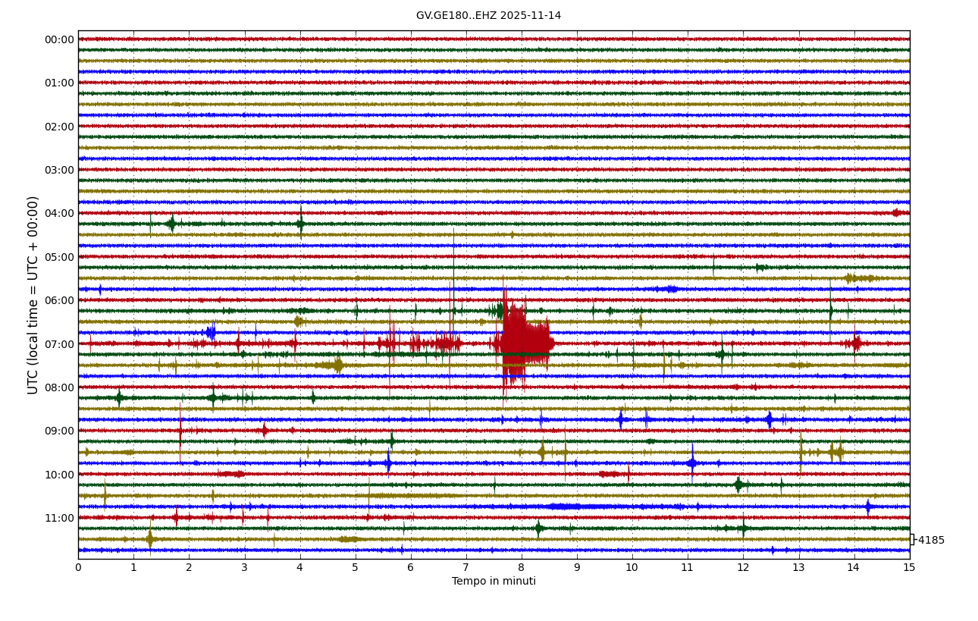Click the plot title GV.GE180..EHZ 2025-11-14

[488, 16]
